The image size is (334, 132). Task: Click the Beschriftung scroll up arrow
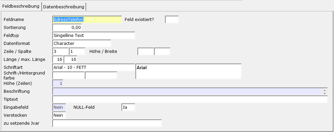pyautogui.click(x=325, y=90)
